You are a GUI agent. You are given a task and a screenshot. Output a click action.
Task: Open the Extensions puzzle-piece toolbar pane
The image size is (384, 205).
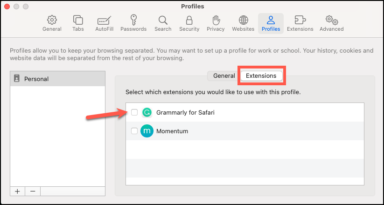(x=300, y=23)
